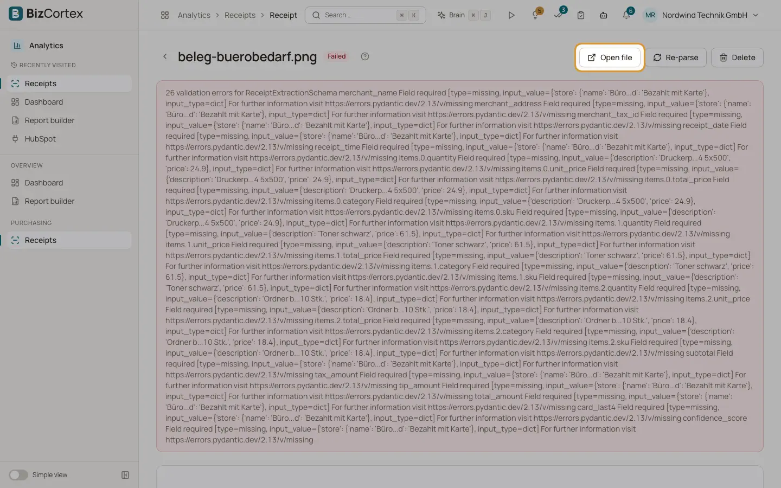The height and width of the screenshot is (488, 781).
Task: Open Brain assistant in the top bar
Action: pyautogui.click(x=464, y=15)
